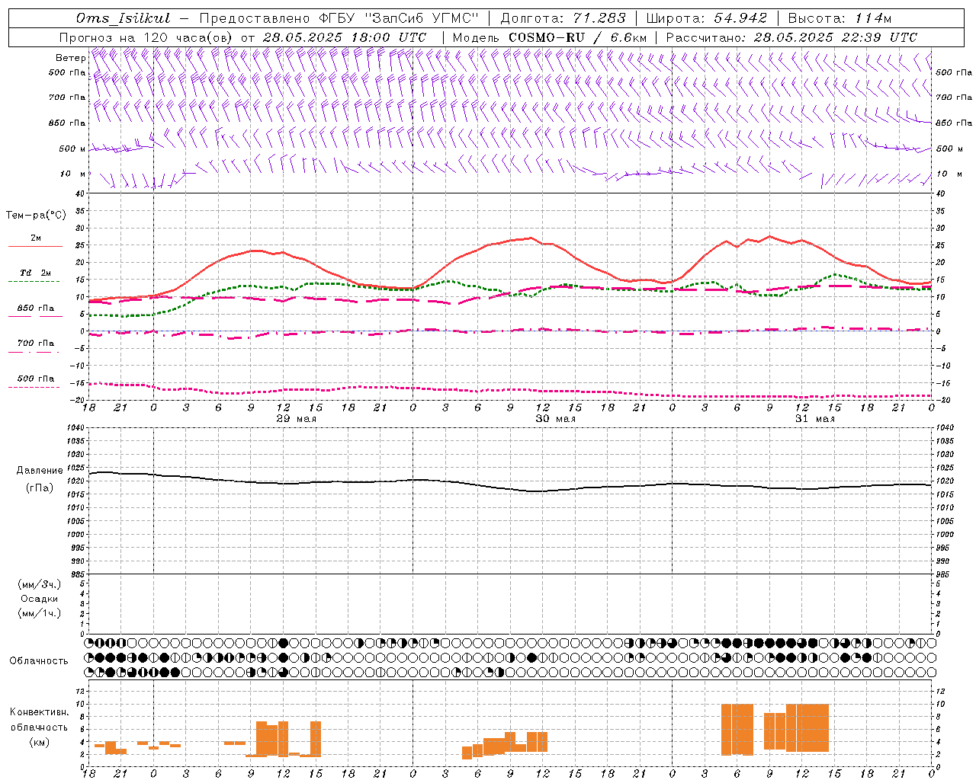Select the Тем-ра(°C) temperature panel label
This screenshot has width=976, height=780.
pyautogui.click(x=36, y=216)
